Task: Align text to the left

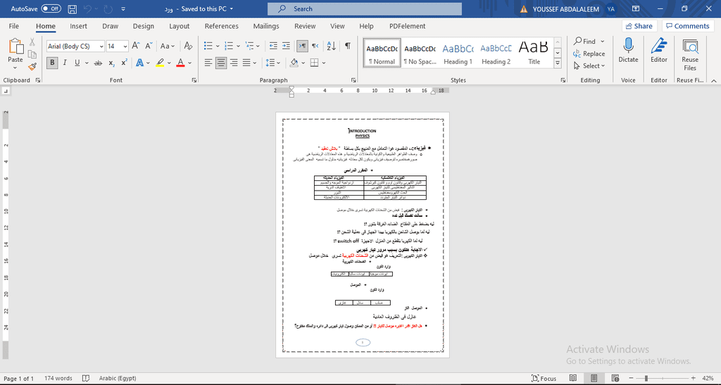Action: click(x=208, y=63)
